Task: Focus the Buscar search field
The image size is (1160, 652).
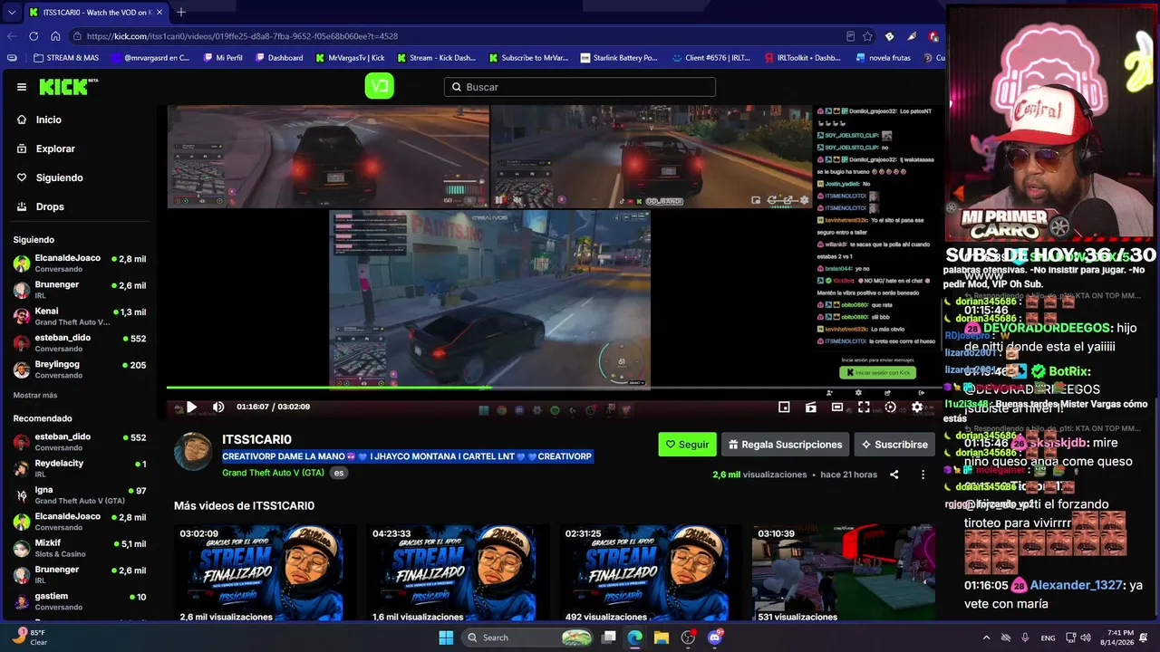Action: (580, 87)
